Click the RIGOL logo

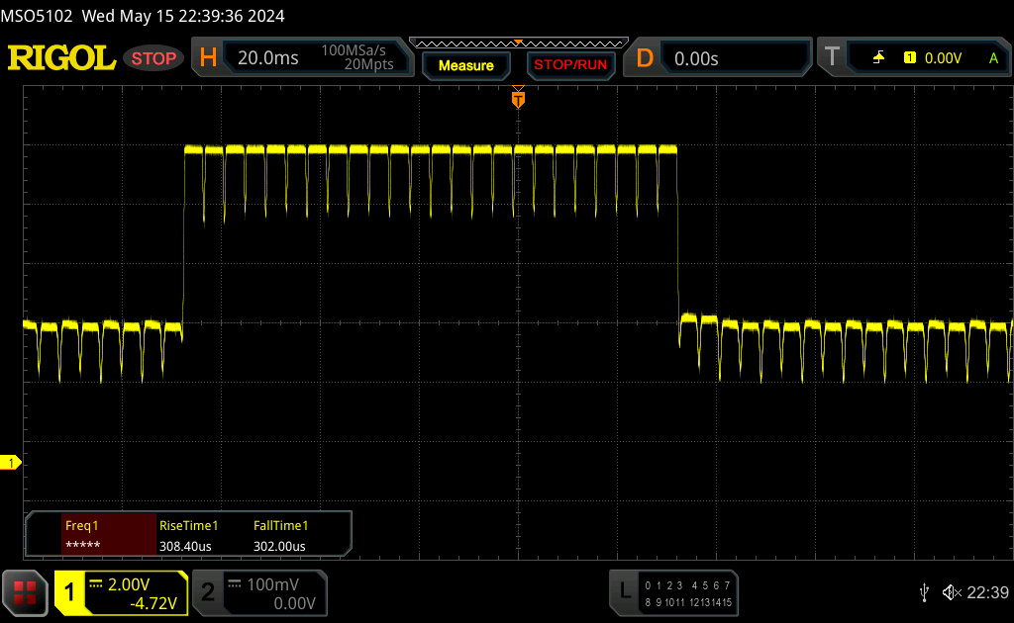(x=61, y=58)
